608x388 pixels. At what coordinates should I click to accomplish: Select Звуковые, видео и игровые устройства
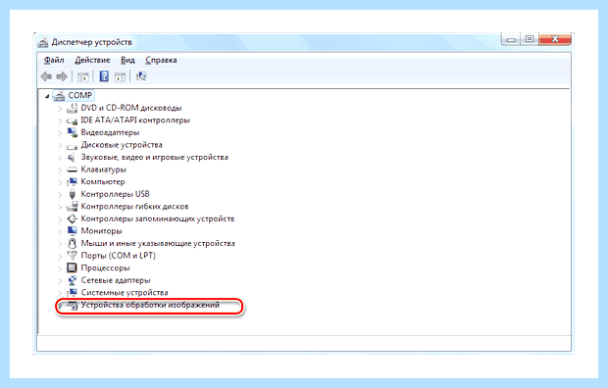point(154,157)
